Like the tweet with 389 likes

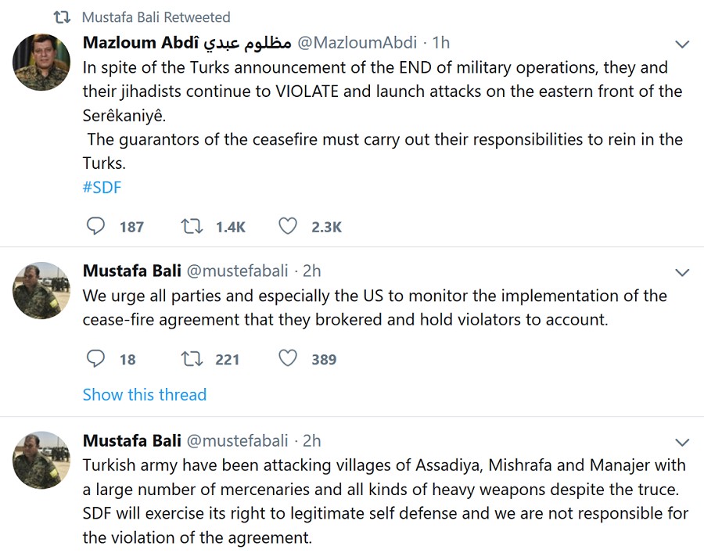click(x=288, y=359)
